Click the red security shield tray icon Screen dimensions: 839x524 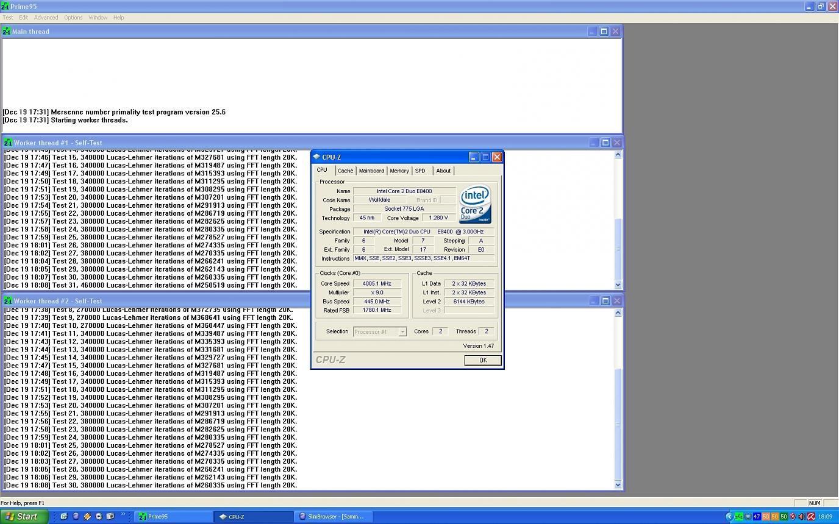coord(793,517)
